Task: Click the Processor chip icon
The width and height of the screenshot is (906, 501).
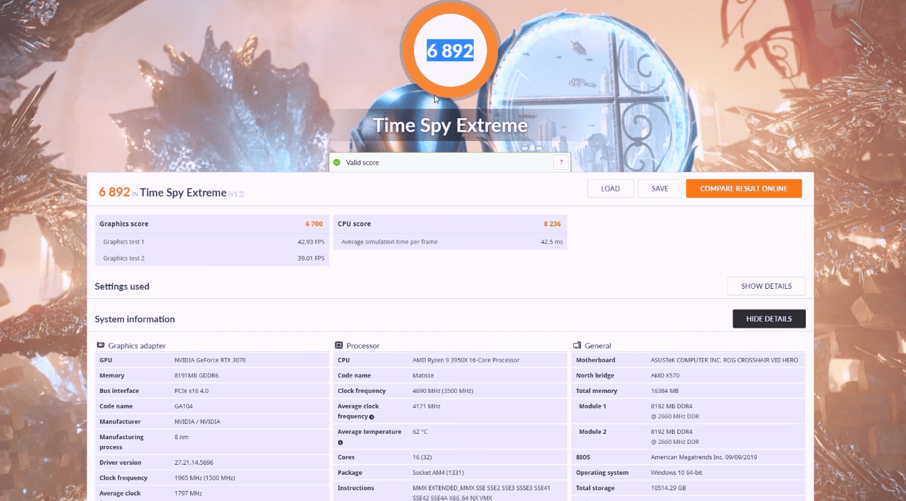Action: coord(339,345)
